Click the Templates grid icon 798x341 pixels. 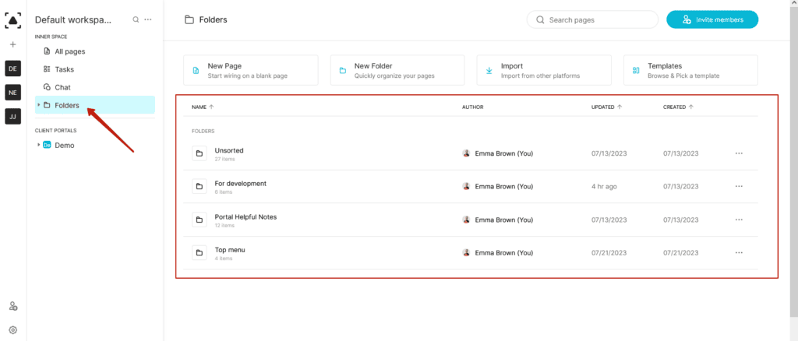pos(636,71)
